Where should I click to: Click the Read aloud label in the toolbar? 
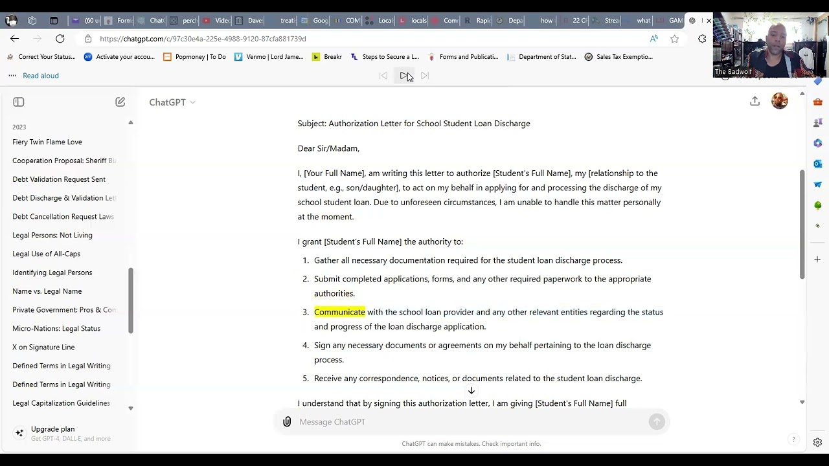41,76
